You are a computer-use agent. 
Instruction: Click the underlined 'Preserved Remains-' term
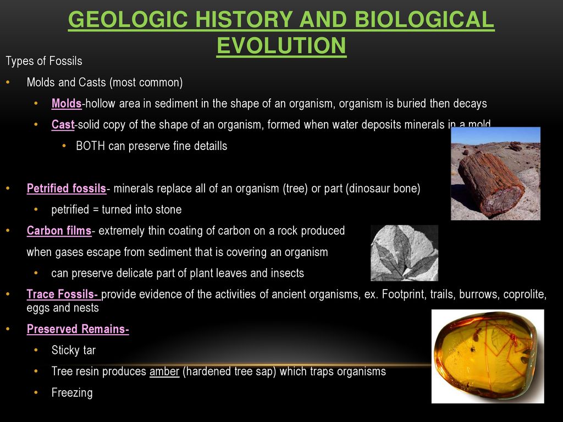pos(78,329)
